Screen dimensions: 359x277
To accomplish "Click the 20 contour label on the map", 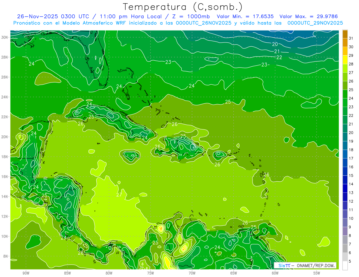I will coord(275,44).
